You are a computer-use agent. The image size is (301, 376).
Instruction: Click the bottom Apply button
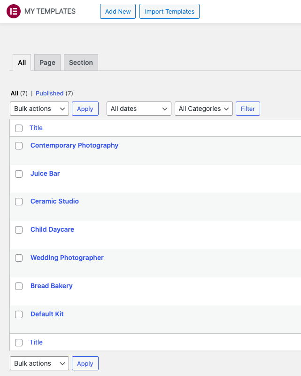[85, 363]
